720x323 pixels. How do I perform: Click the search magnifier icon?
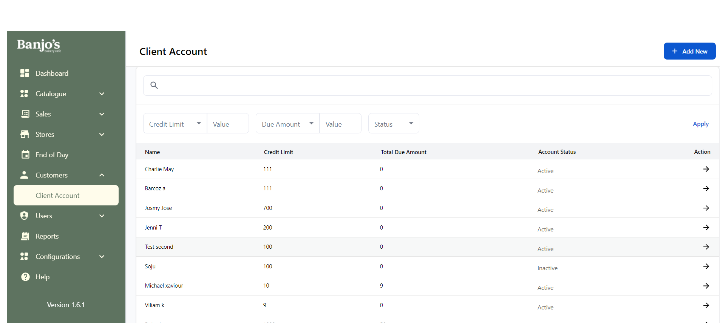pos(154,85)
